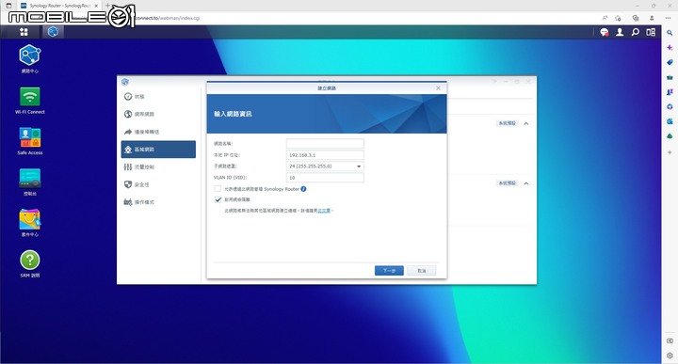This screenshot has height=364, width=678.
Task: Click the second system default badge
Action: pyautogui.click(x=507, y=183)
